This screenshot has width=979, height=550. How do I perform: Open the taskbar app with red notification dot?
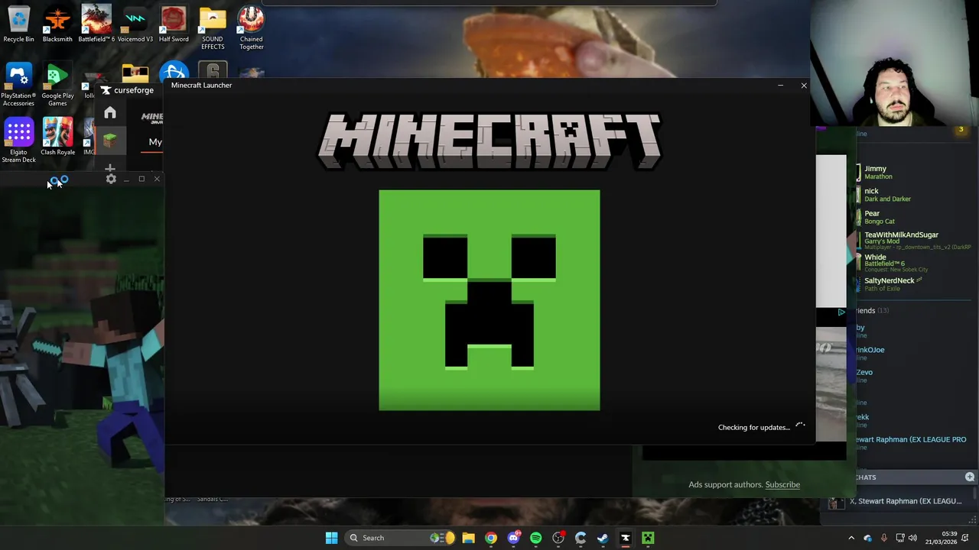pyautogui.click(x=558, y=538)
